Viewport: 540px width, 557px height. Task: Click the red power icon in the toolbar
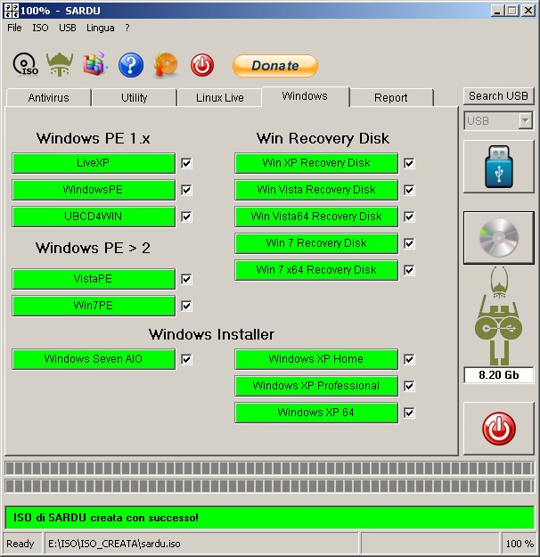[x=202, y=65]
